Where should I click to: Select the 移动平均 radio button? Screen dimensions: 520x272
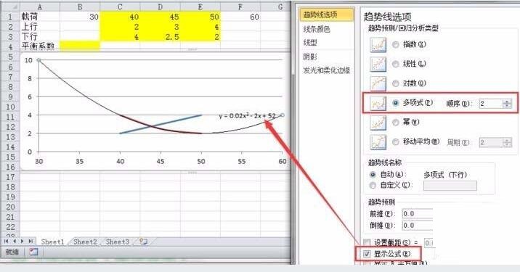coord(395,141)
